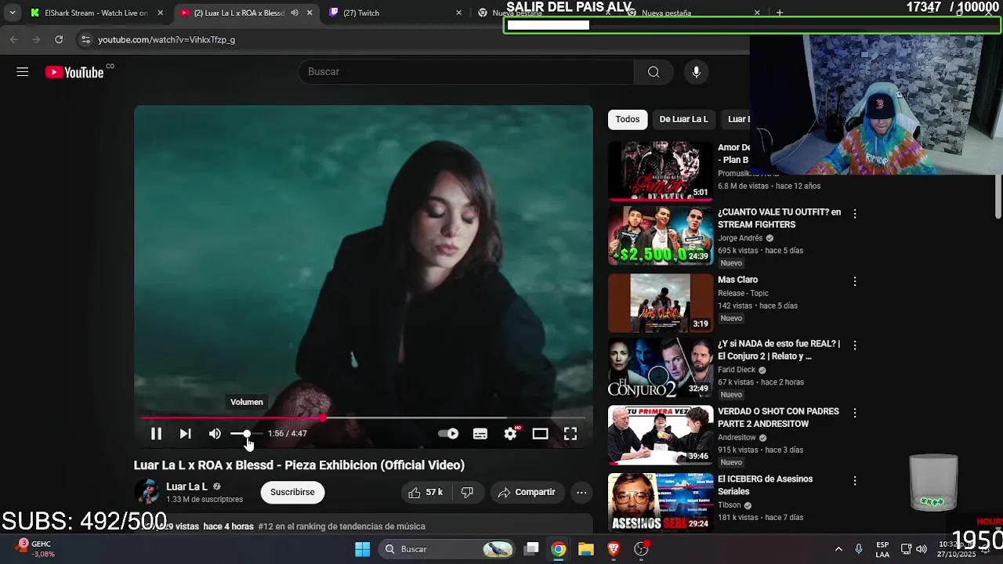
Task: Close the Luar La L YouTube tab
Action: [310, 13]
